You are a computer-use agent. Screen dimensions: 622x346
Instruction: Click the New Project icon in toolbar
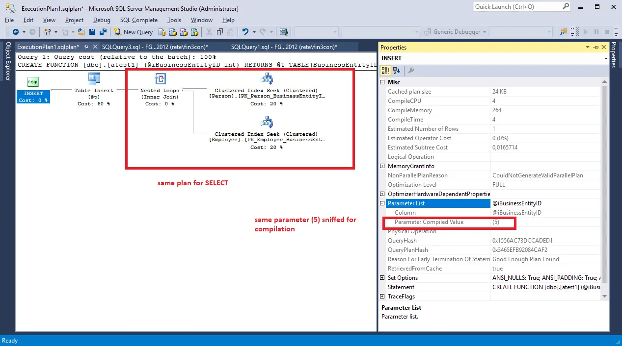coord(48,32)
